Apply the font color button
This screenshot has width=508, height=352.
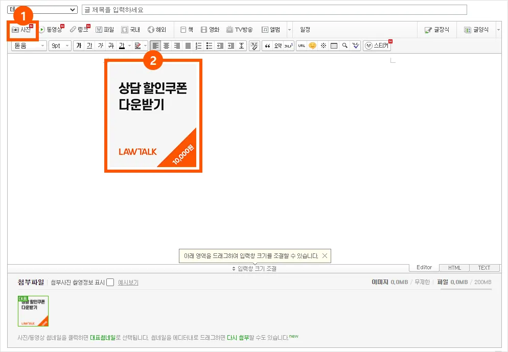(122, 45)
